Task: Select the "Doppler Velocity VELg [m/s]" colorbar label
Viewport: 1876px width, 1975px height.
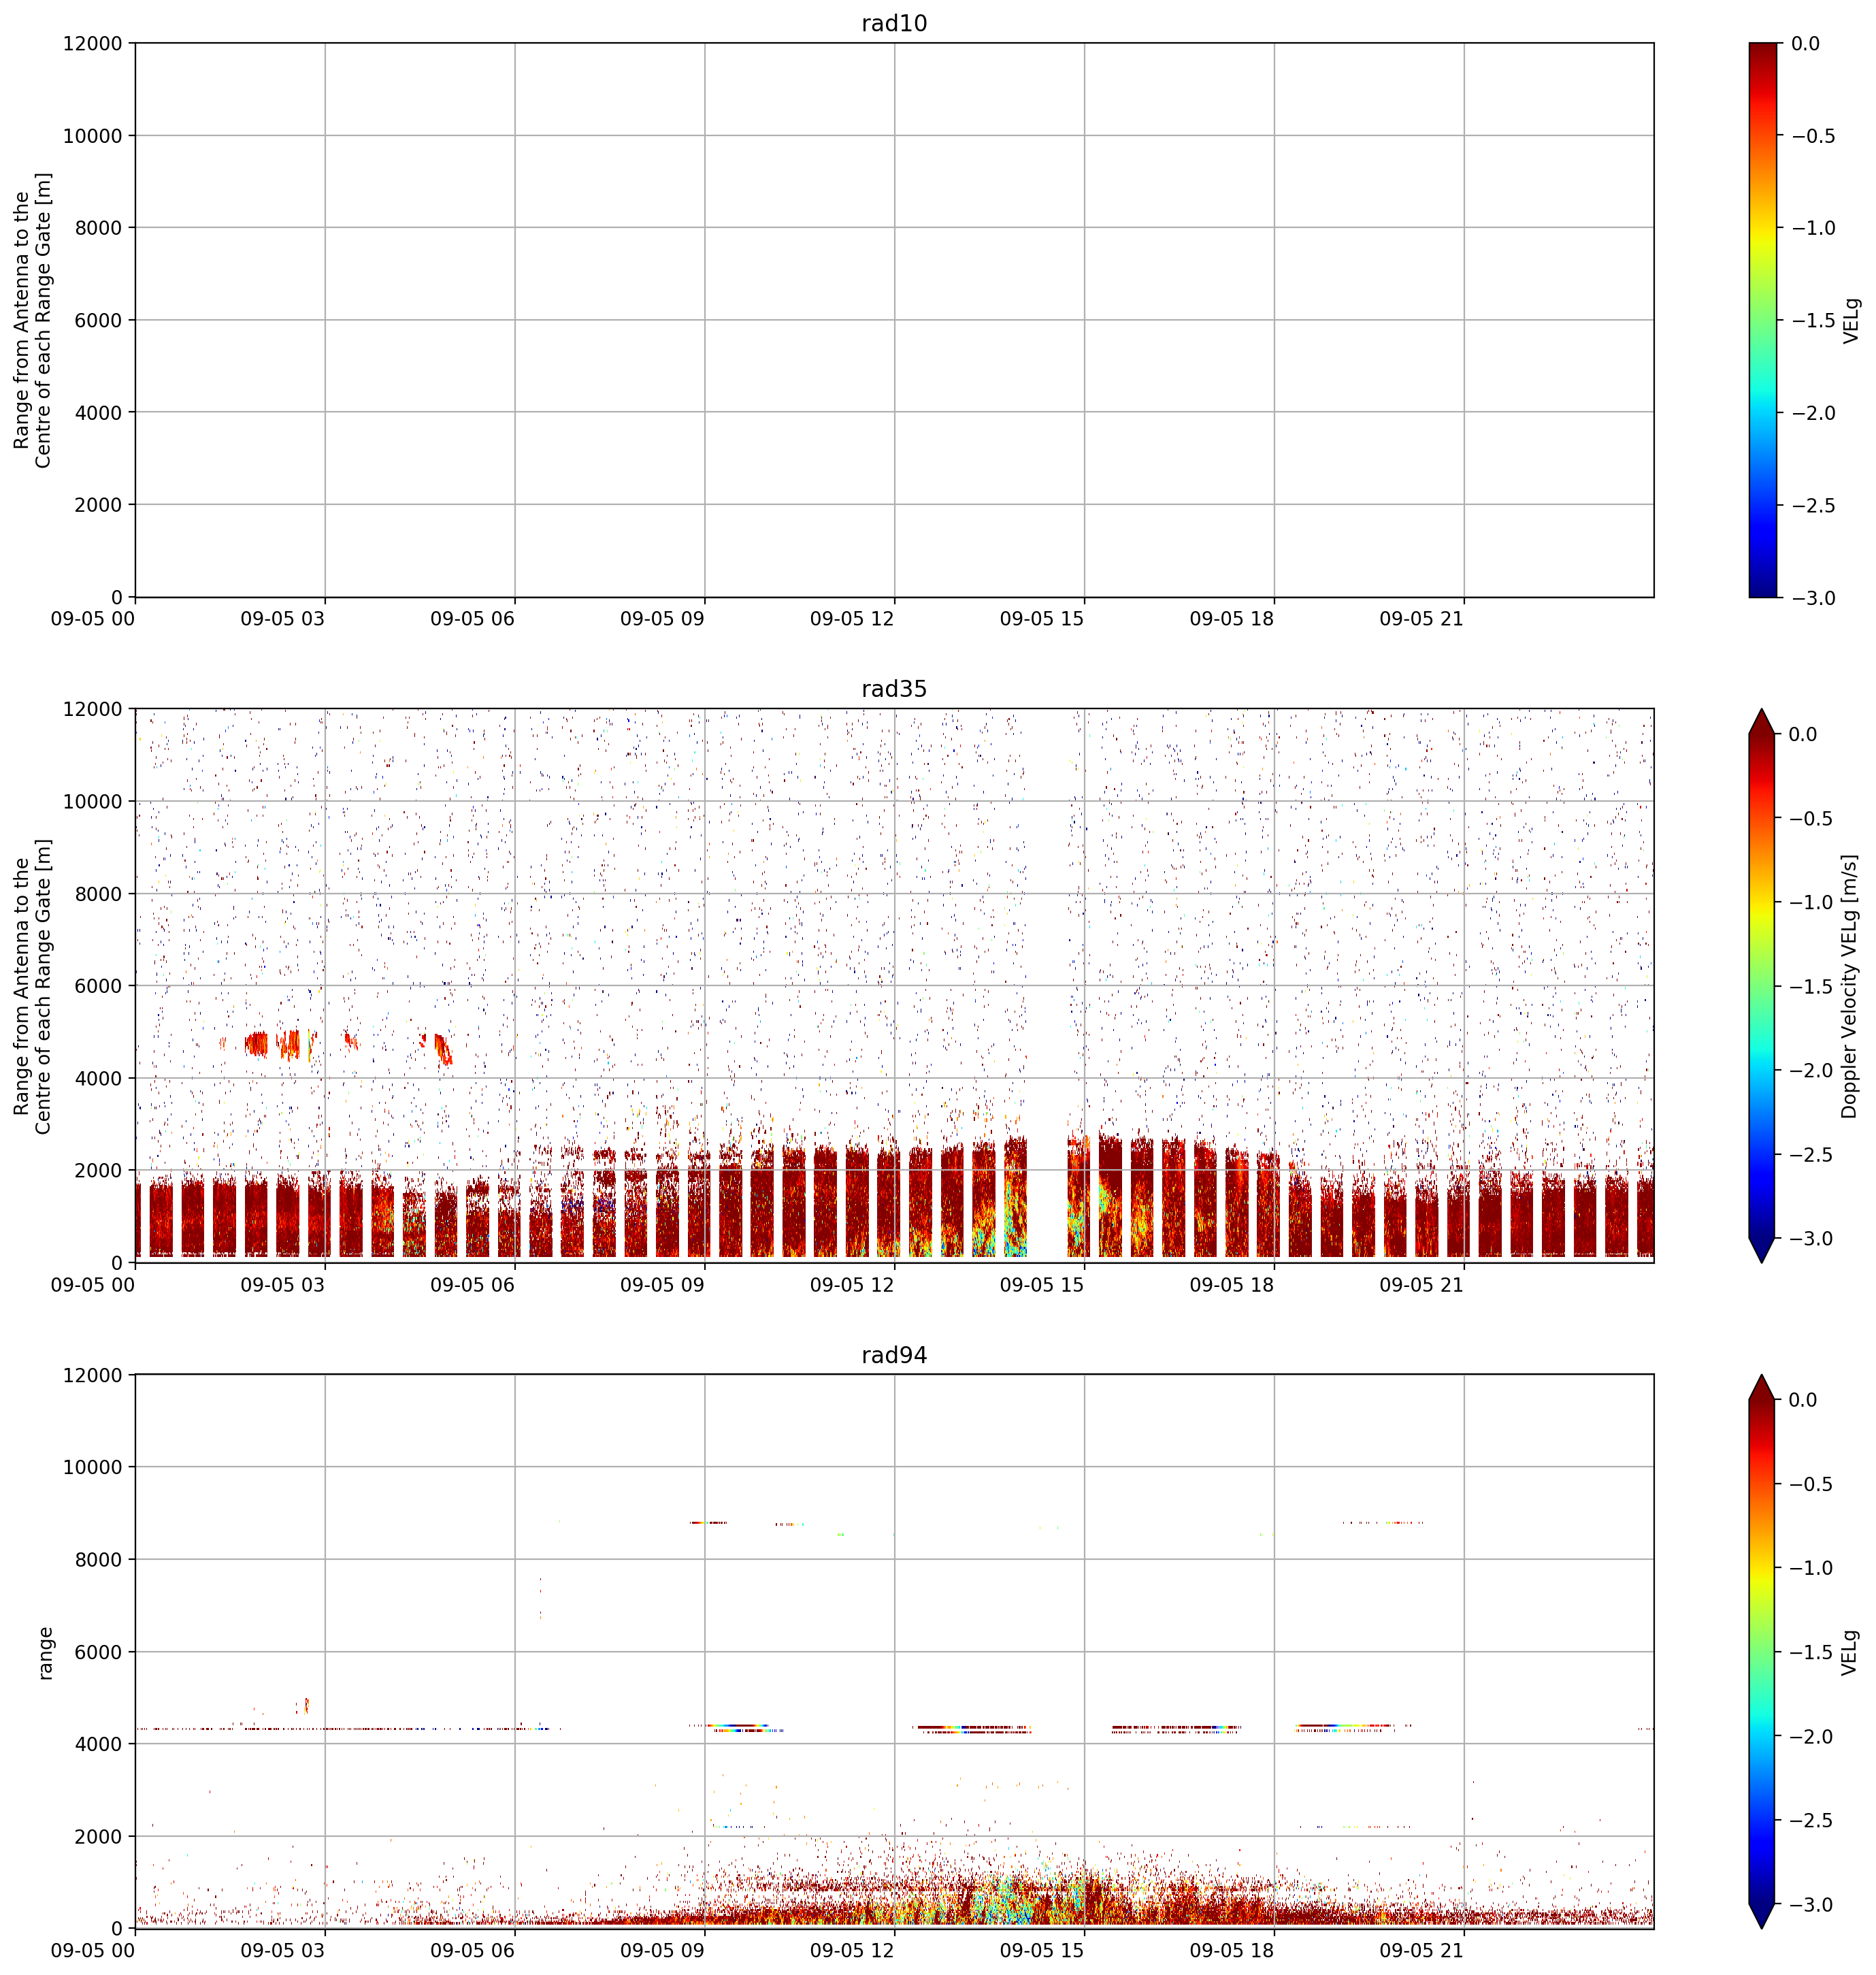Action: pyautogui.click(x=1849, y=986)
